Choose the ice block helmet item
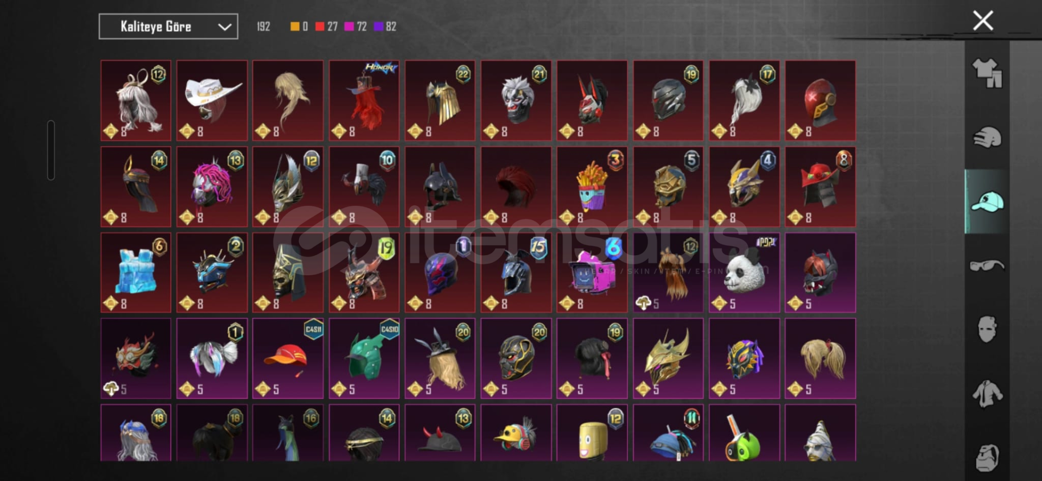Viewport: 1042px width, 481px height. tap(136, 273)
